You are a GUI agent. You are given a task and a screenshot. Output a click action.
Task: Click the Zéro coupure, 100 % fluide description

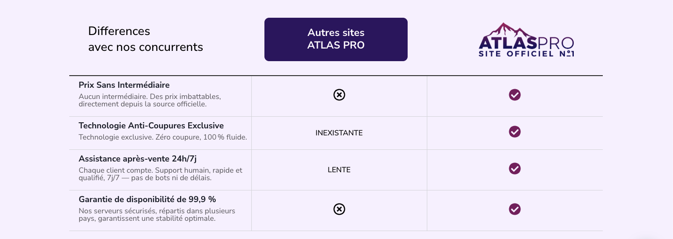click(162, 137)
